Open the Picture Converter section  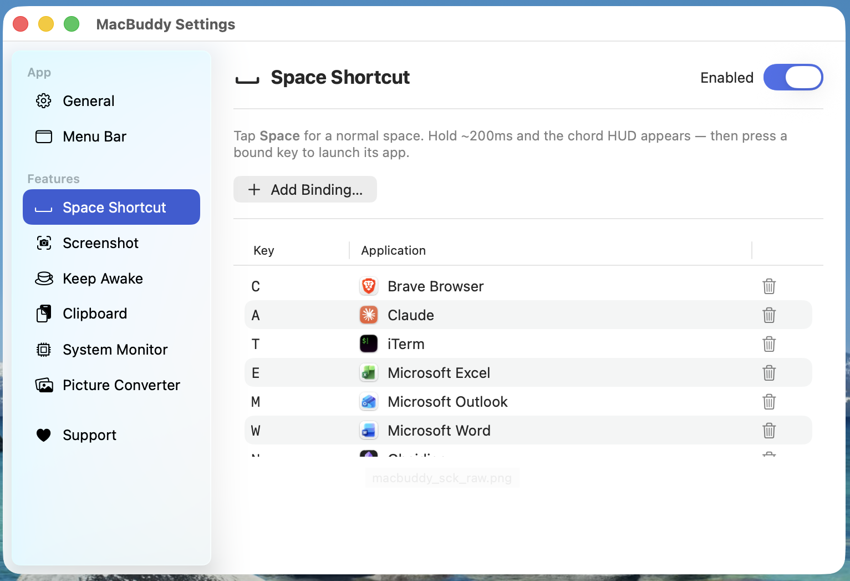111,385
